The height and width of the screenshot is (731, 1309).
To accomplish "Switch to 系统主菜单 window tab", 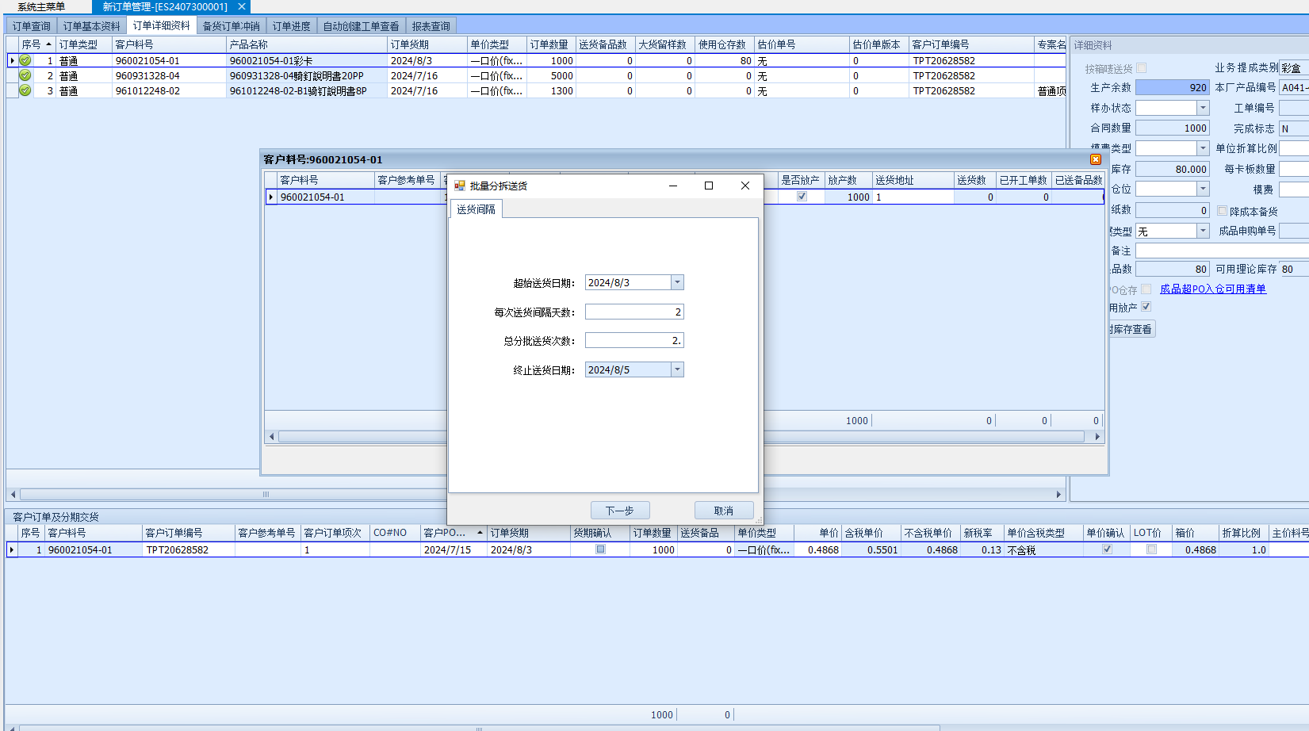I will click(41, 6).
